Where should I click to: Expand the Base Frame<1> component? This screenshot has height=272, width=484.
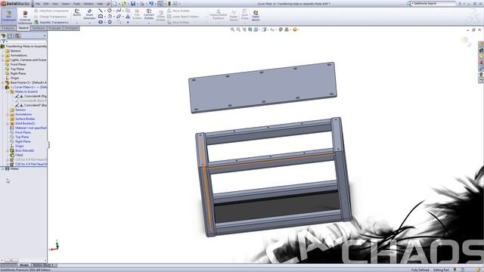[x=3, y=82]
